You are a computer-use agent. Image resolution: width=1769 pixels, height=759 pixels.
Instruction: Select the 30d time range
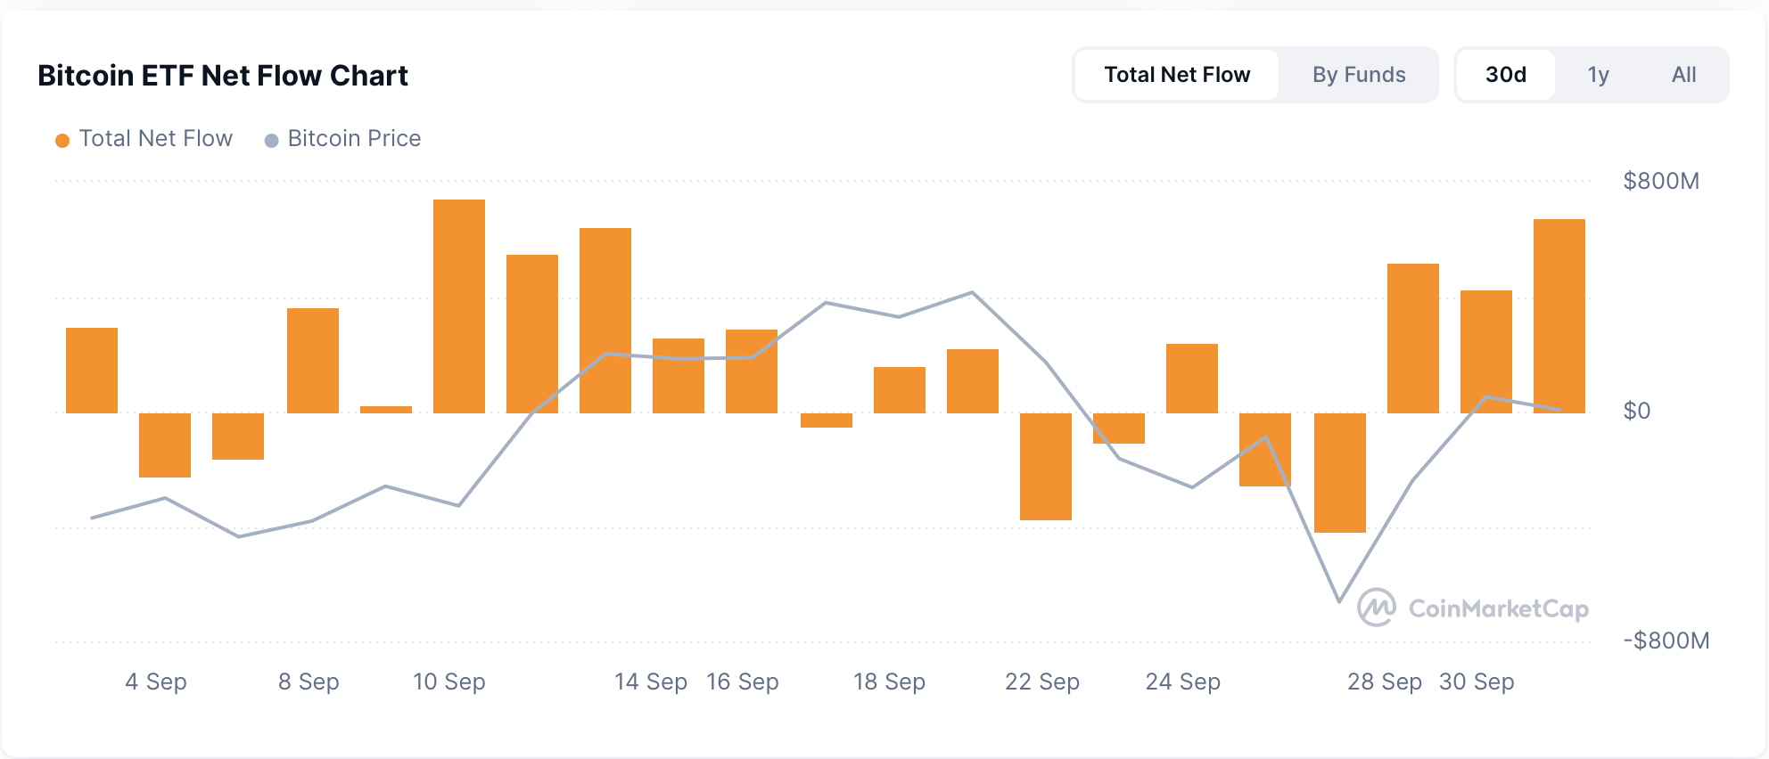pyautogui.click(x=1505, y=75)
